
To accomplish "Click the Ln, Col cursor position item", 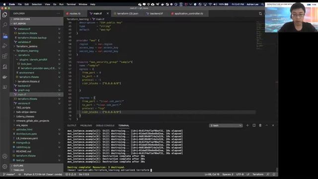I will coord(212,175).
